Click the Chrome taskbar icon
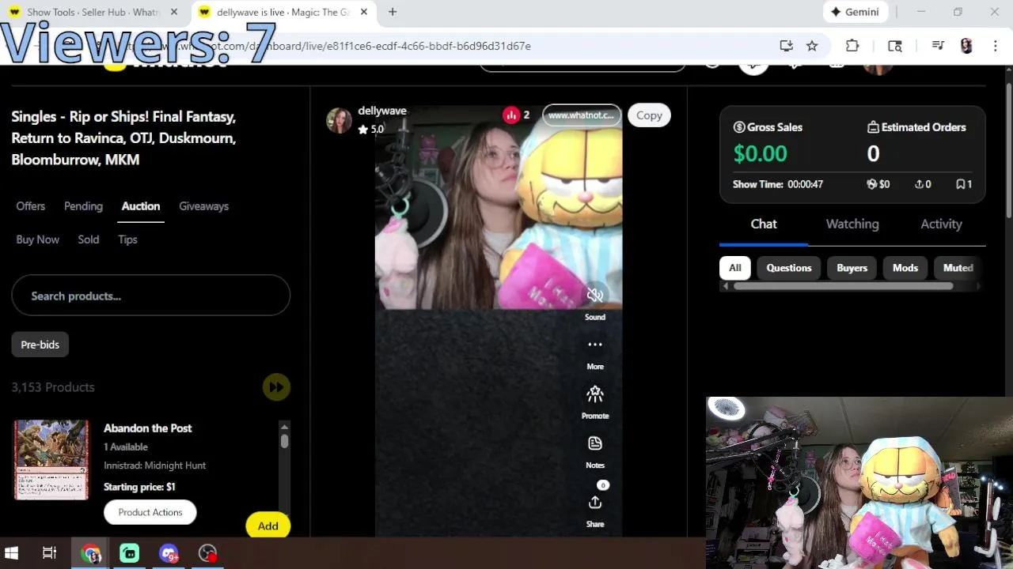Viewport: 1013px width, 569px height. click(x=92, y=553)
